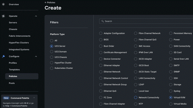Image resolution: width=193 pixels, height=108 pixels.
Task: Select UCS Server platform type
Action: [51, 46]
